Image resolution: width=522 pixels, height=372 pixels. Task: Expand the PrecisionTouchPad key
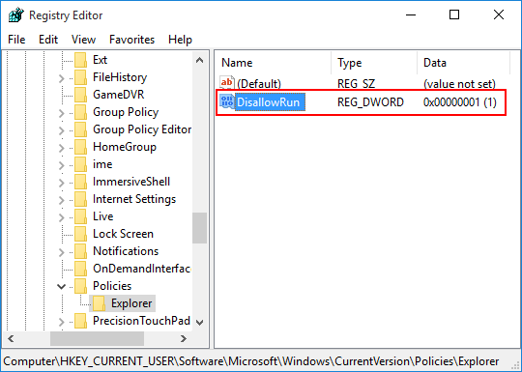pos(61,322)
